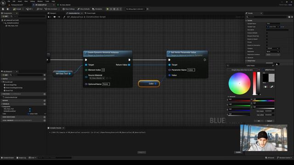Collapse Advanced section in Color Picker

[228, 97]
